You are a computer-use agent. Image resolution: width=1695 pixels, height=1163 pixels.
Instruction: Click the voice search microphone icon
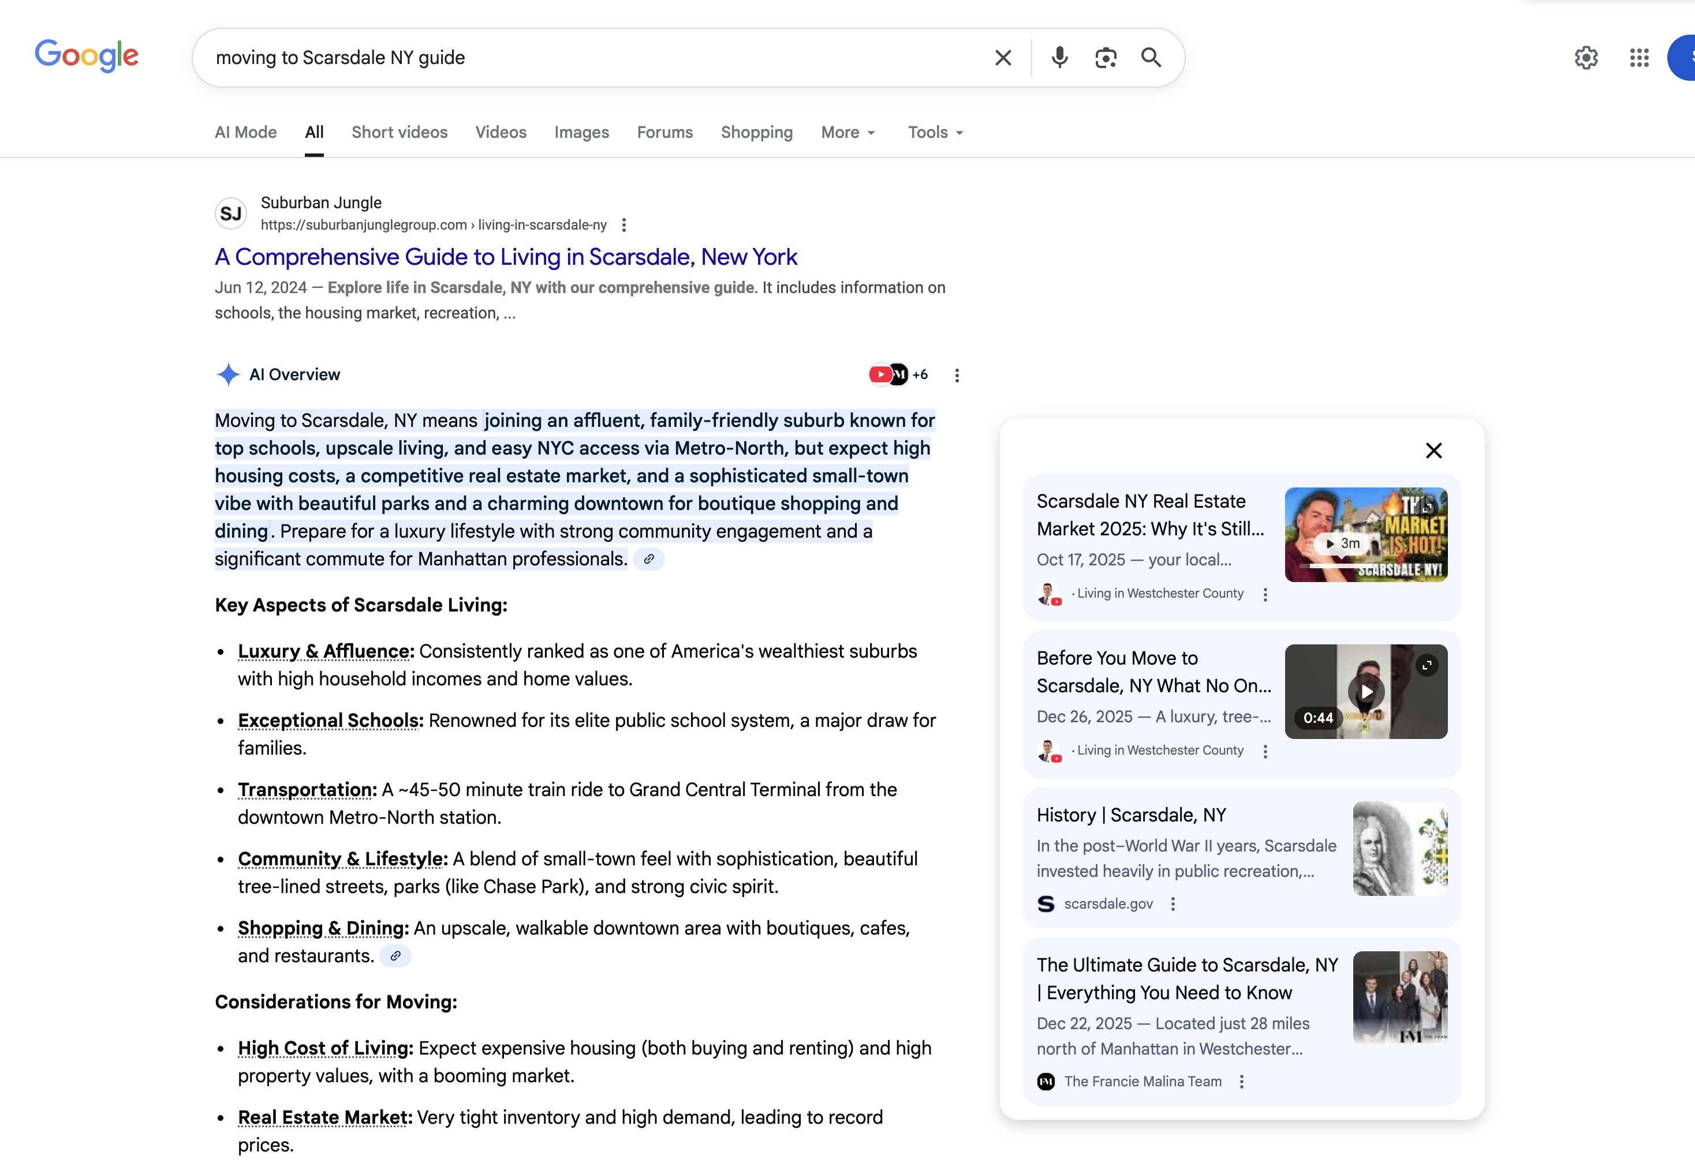click(x=1059, y=58)
